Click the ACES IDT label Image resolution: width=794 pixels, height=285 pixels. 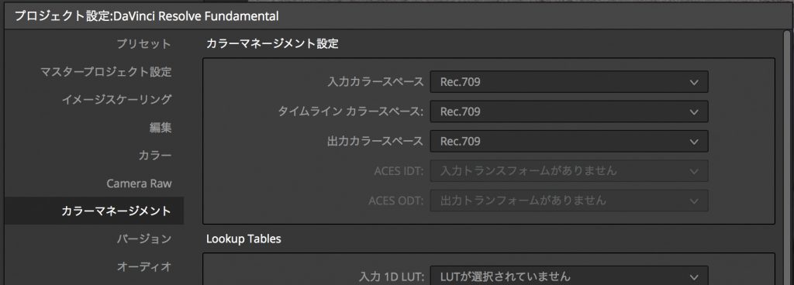pyautogui.click(x=399, y=171)
